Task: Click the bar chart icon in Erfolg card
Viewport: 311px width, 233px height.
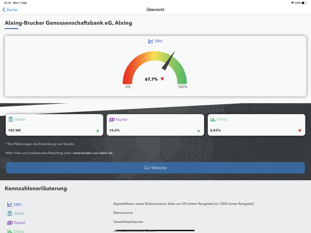Action: point(213,119)
